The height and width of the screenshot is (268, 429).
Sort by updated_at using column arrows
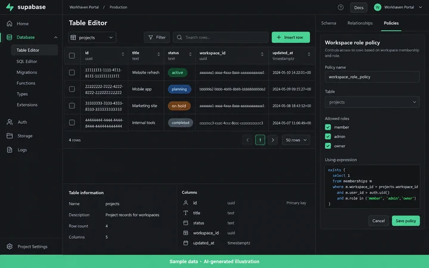[309, 54]
